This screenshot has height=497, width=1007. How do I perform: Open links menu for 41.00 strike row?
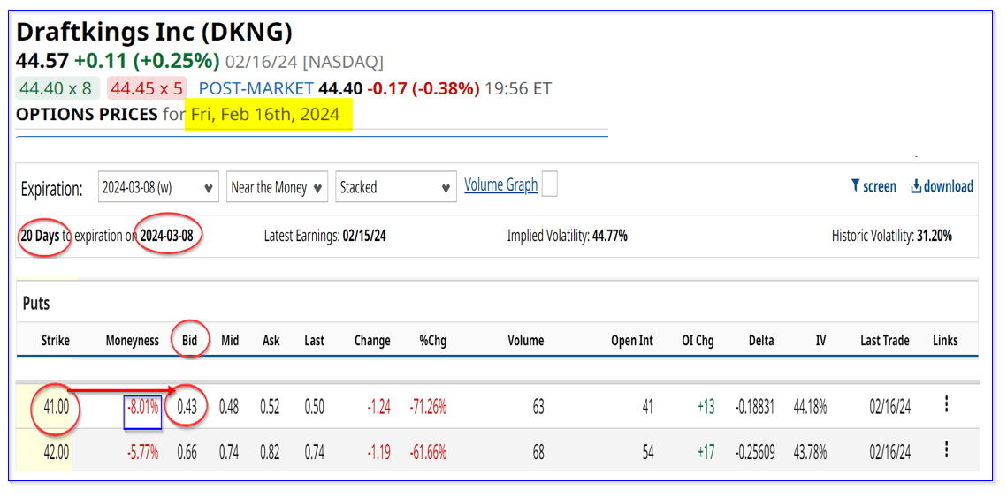[x=946, y=404]
